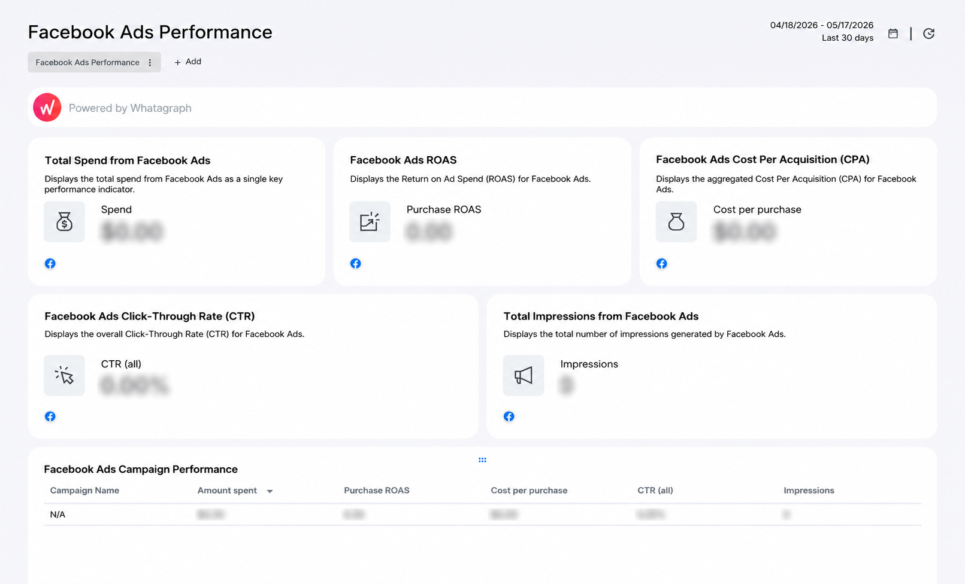Viewport: 965px width, 584px height.
Task: Click the CTR (all) metric label in card
Action: pos(121,364)
